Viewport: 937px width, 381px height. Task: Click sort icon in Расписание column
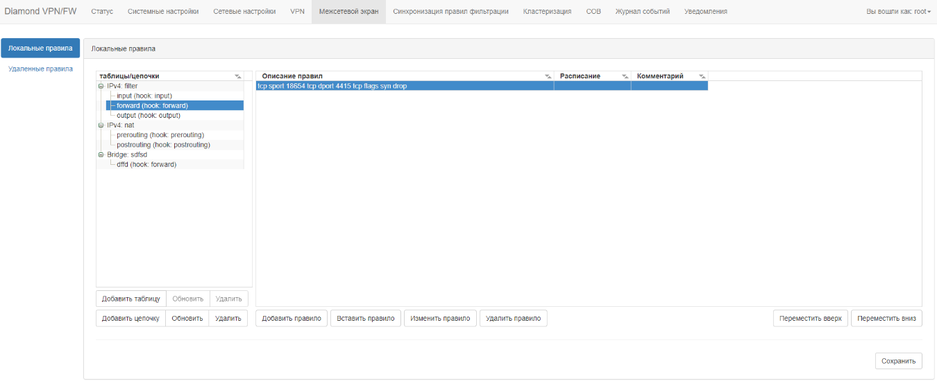(x=625, y=76)
